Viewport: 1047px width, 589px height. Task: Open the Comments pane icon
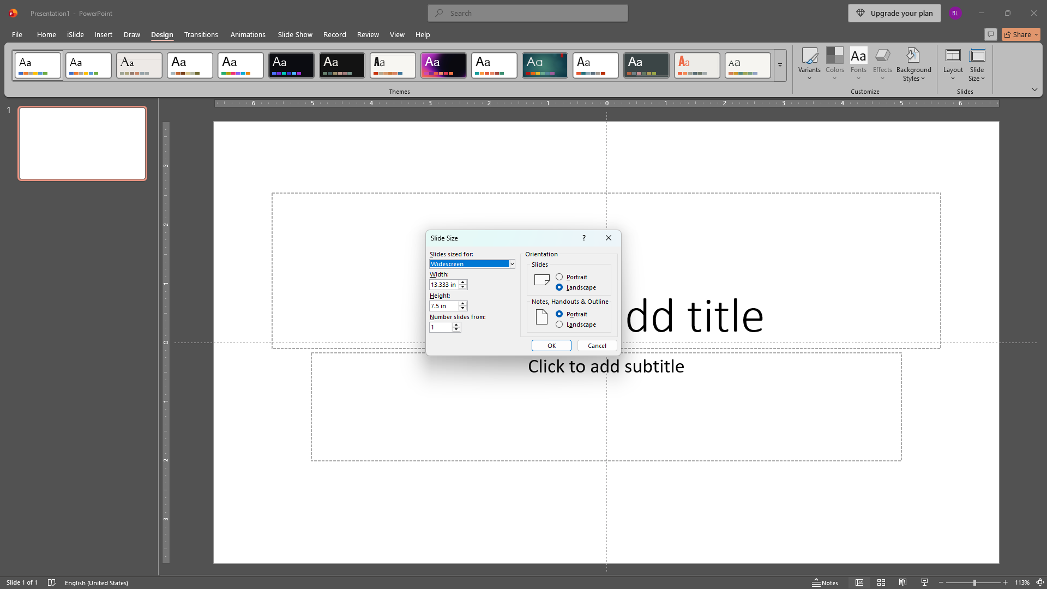click(991, 34)
